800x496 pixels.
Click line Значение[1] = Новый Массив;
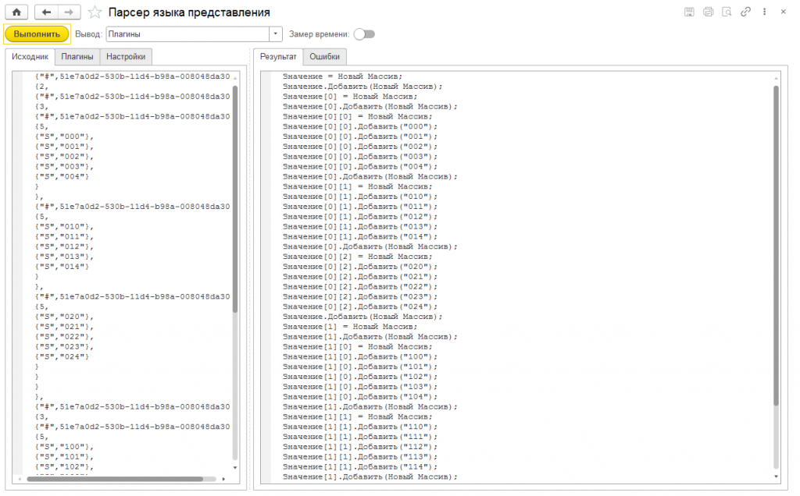(x=350, y=327)
